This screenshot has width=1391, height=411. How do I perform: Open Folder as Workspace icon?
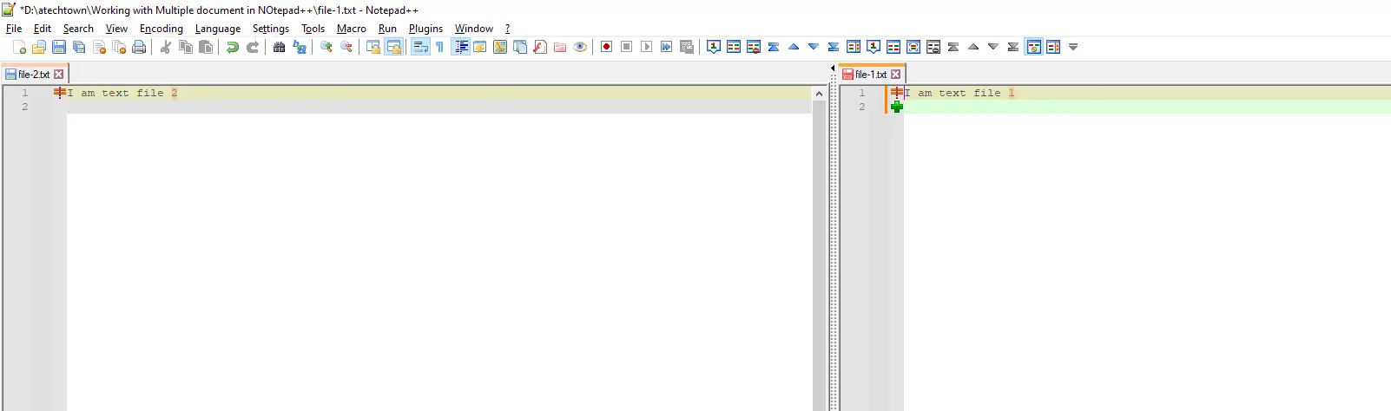[x=560, y=47]
